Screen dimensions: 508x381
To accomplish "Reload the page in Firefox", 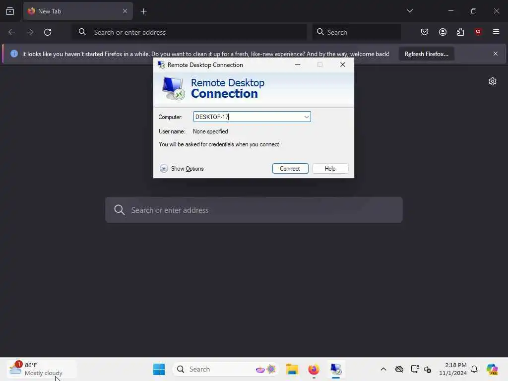I will click(x=48, y=32).
